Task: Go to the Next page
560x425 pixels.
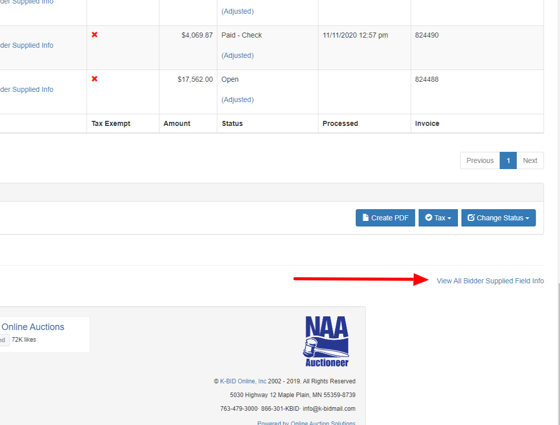Action: [530, 160]
